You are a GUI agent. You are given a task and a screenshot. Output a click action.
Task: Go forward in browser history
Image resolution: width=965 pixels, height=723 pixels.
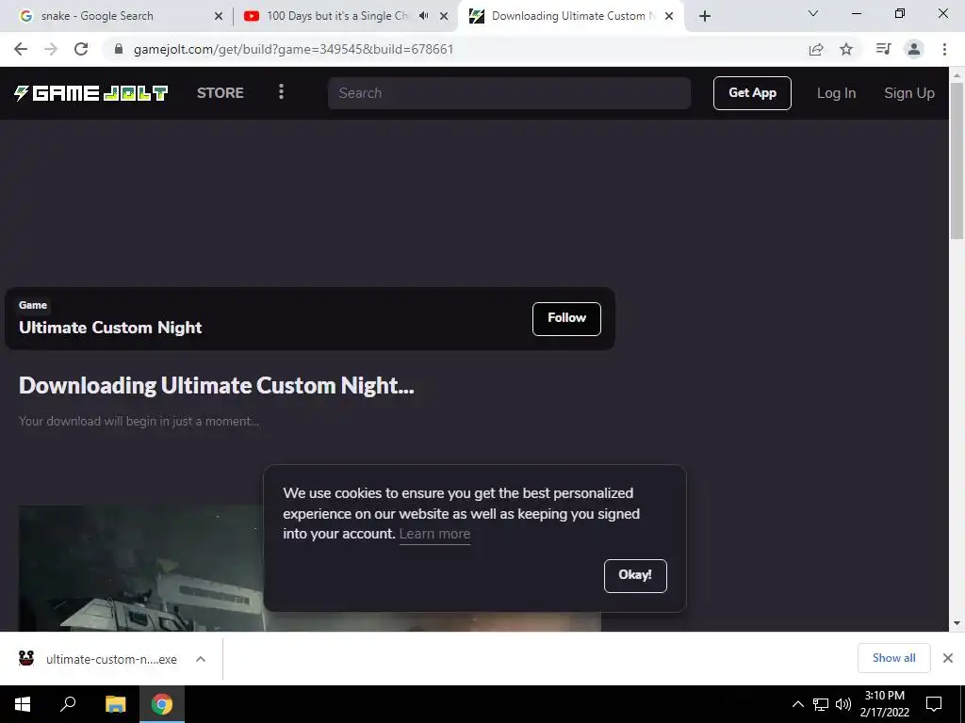pyautogui.click(x=51, y=49)
